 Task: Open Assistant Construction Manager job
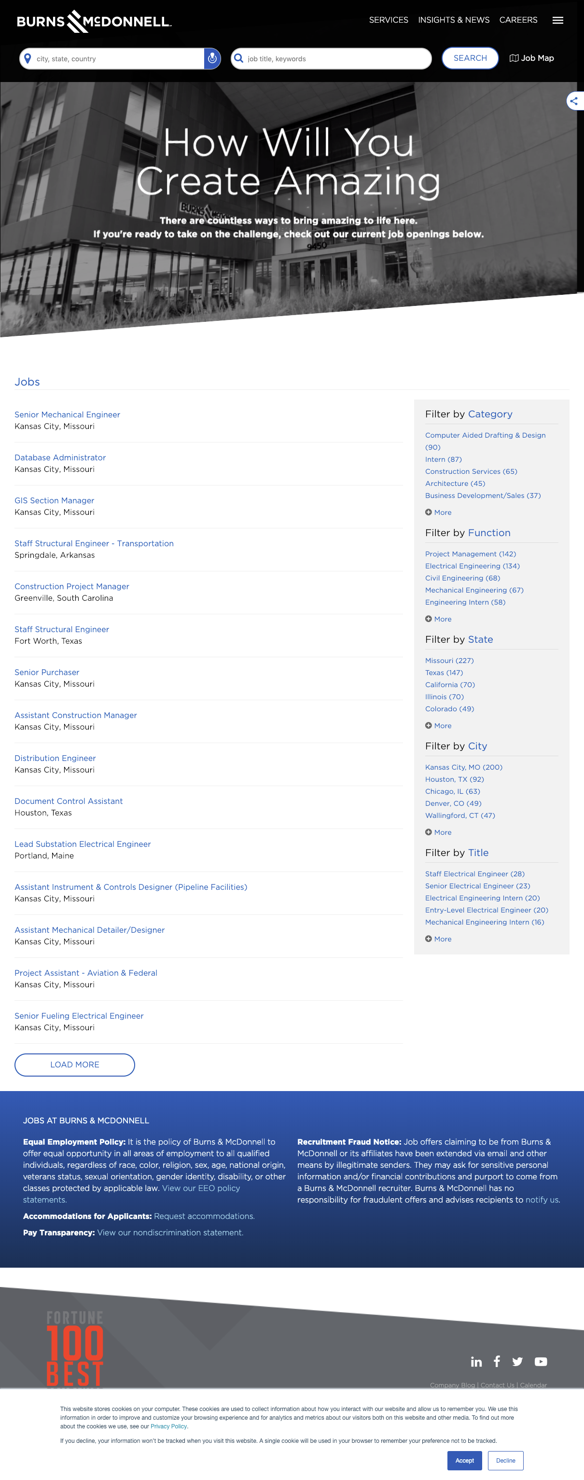76,715
